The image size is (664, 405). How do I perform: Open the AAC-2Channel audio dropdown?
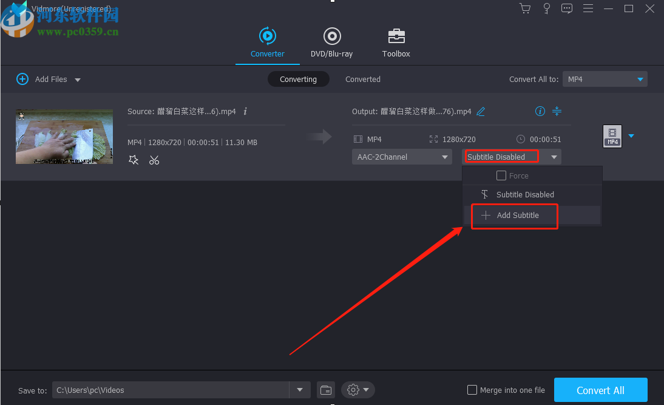pyautogui.click(x=402, y=157)
